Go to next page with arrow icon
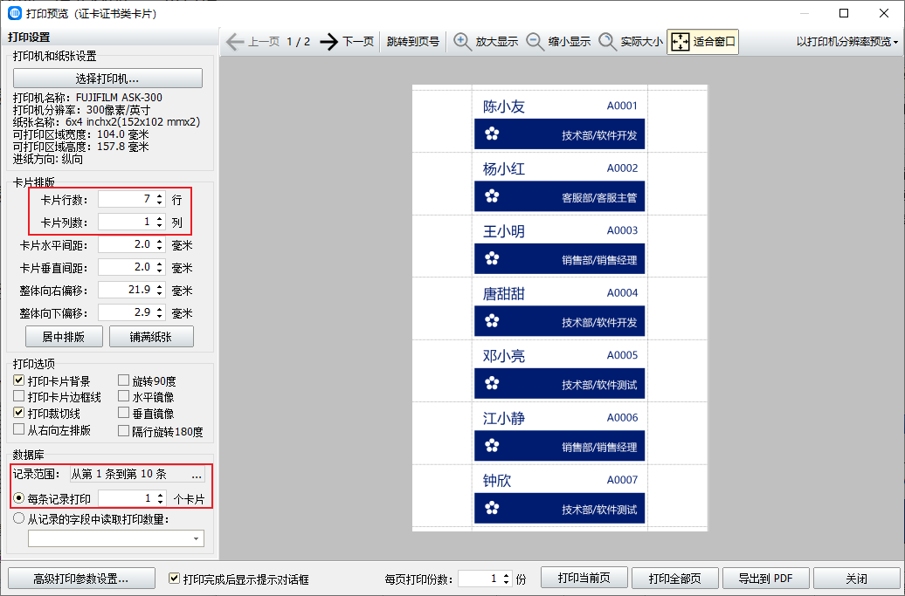 [328, 42]
